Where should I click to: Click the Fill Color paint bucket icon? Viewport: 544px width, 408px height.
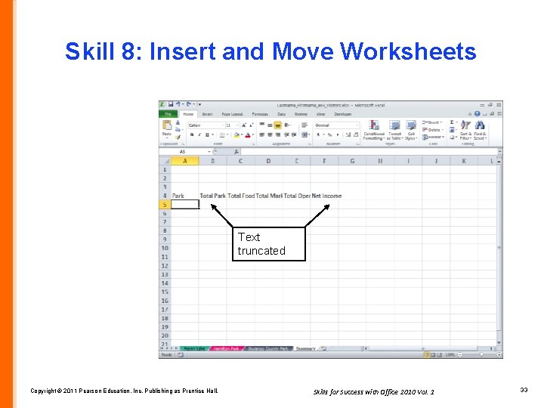(236, 135)
